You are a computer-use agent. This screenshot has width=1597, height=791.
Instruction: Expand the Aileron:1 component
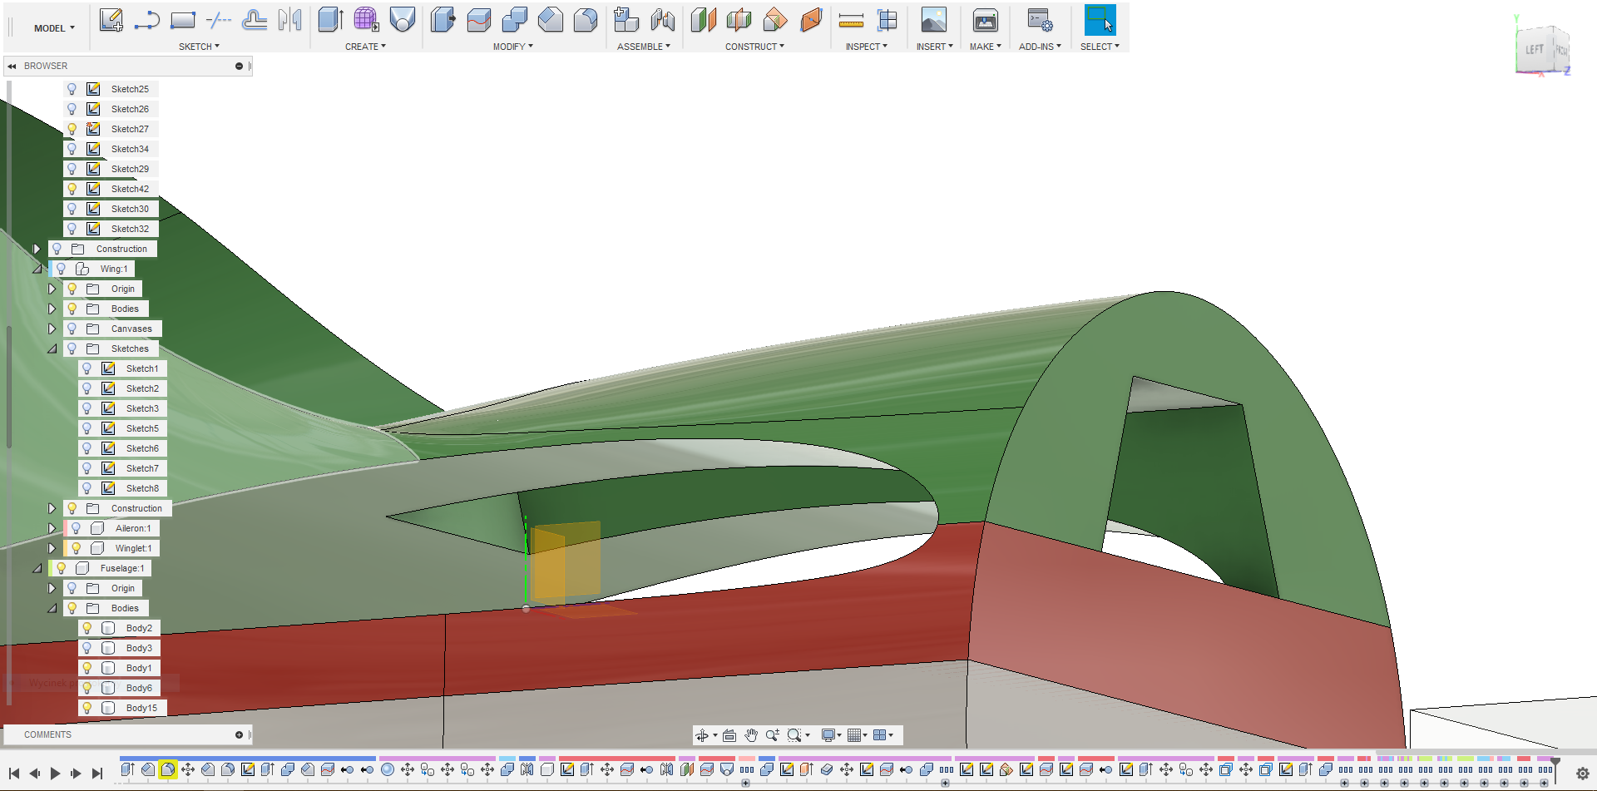(x=52, y=528)
